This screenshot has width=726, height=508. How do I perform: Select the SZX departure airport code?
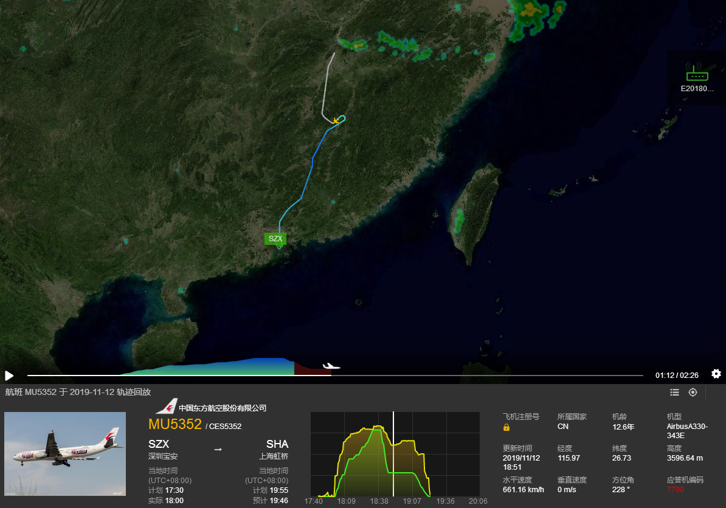(159, 444)
